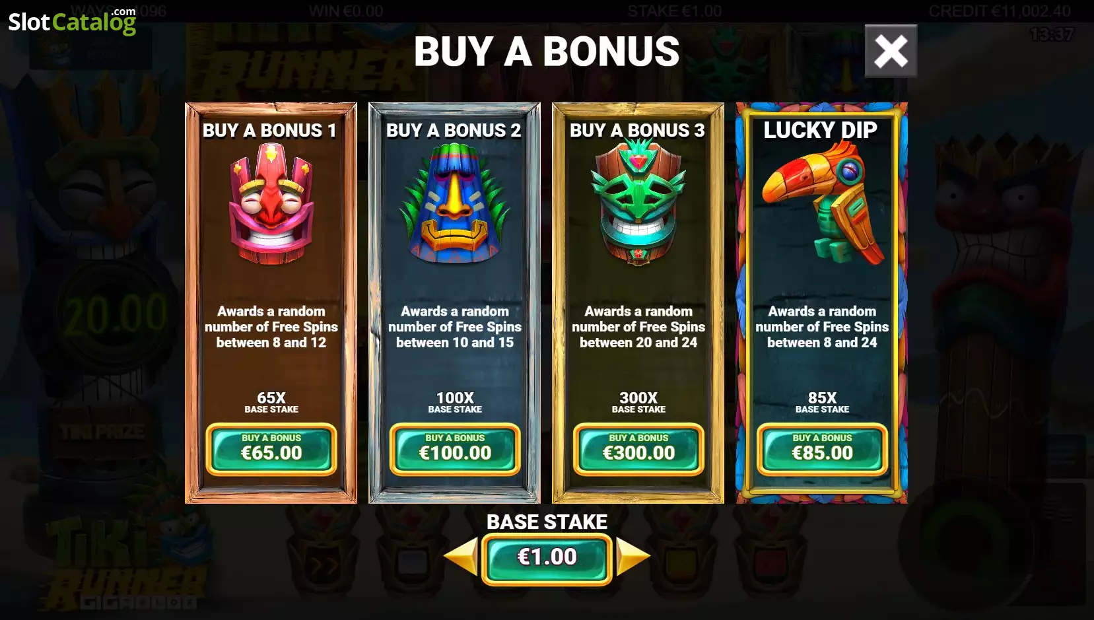Buy Bonus 1 for €65.00
The image size is (1094, 620).
271,449
